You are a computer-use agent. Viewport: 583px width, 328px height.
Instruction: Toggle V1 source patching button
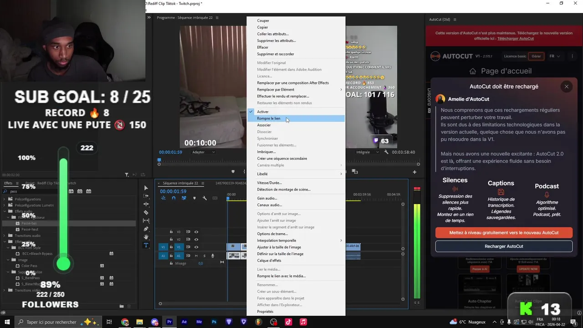163,247
